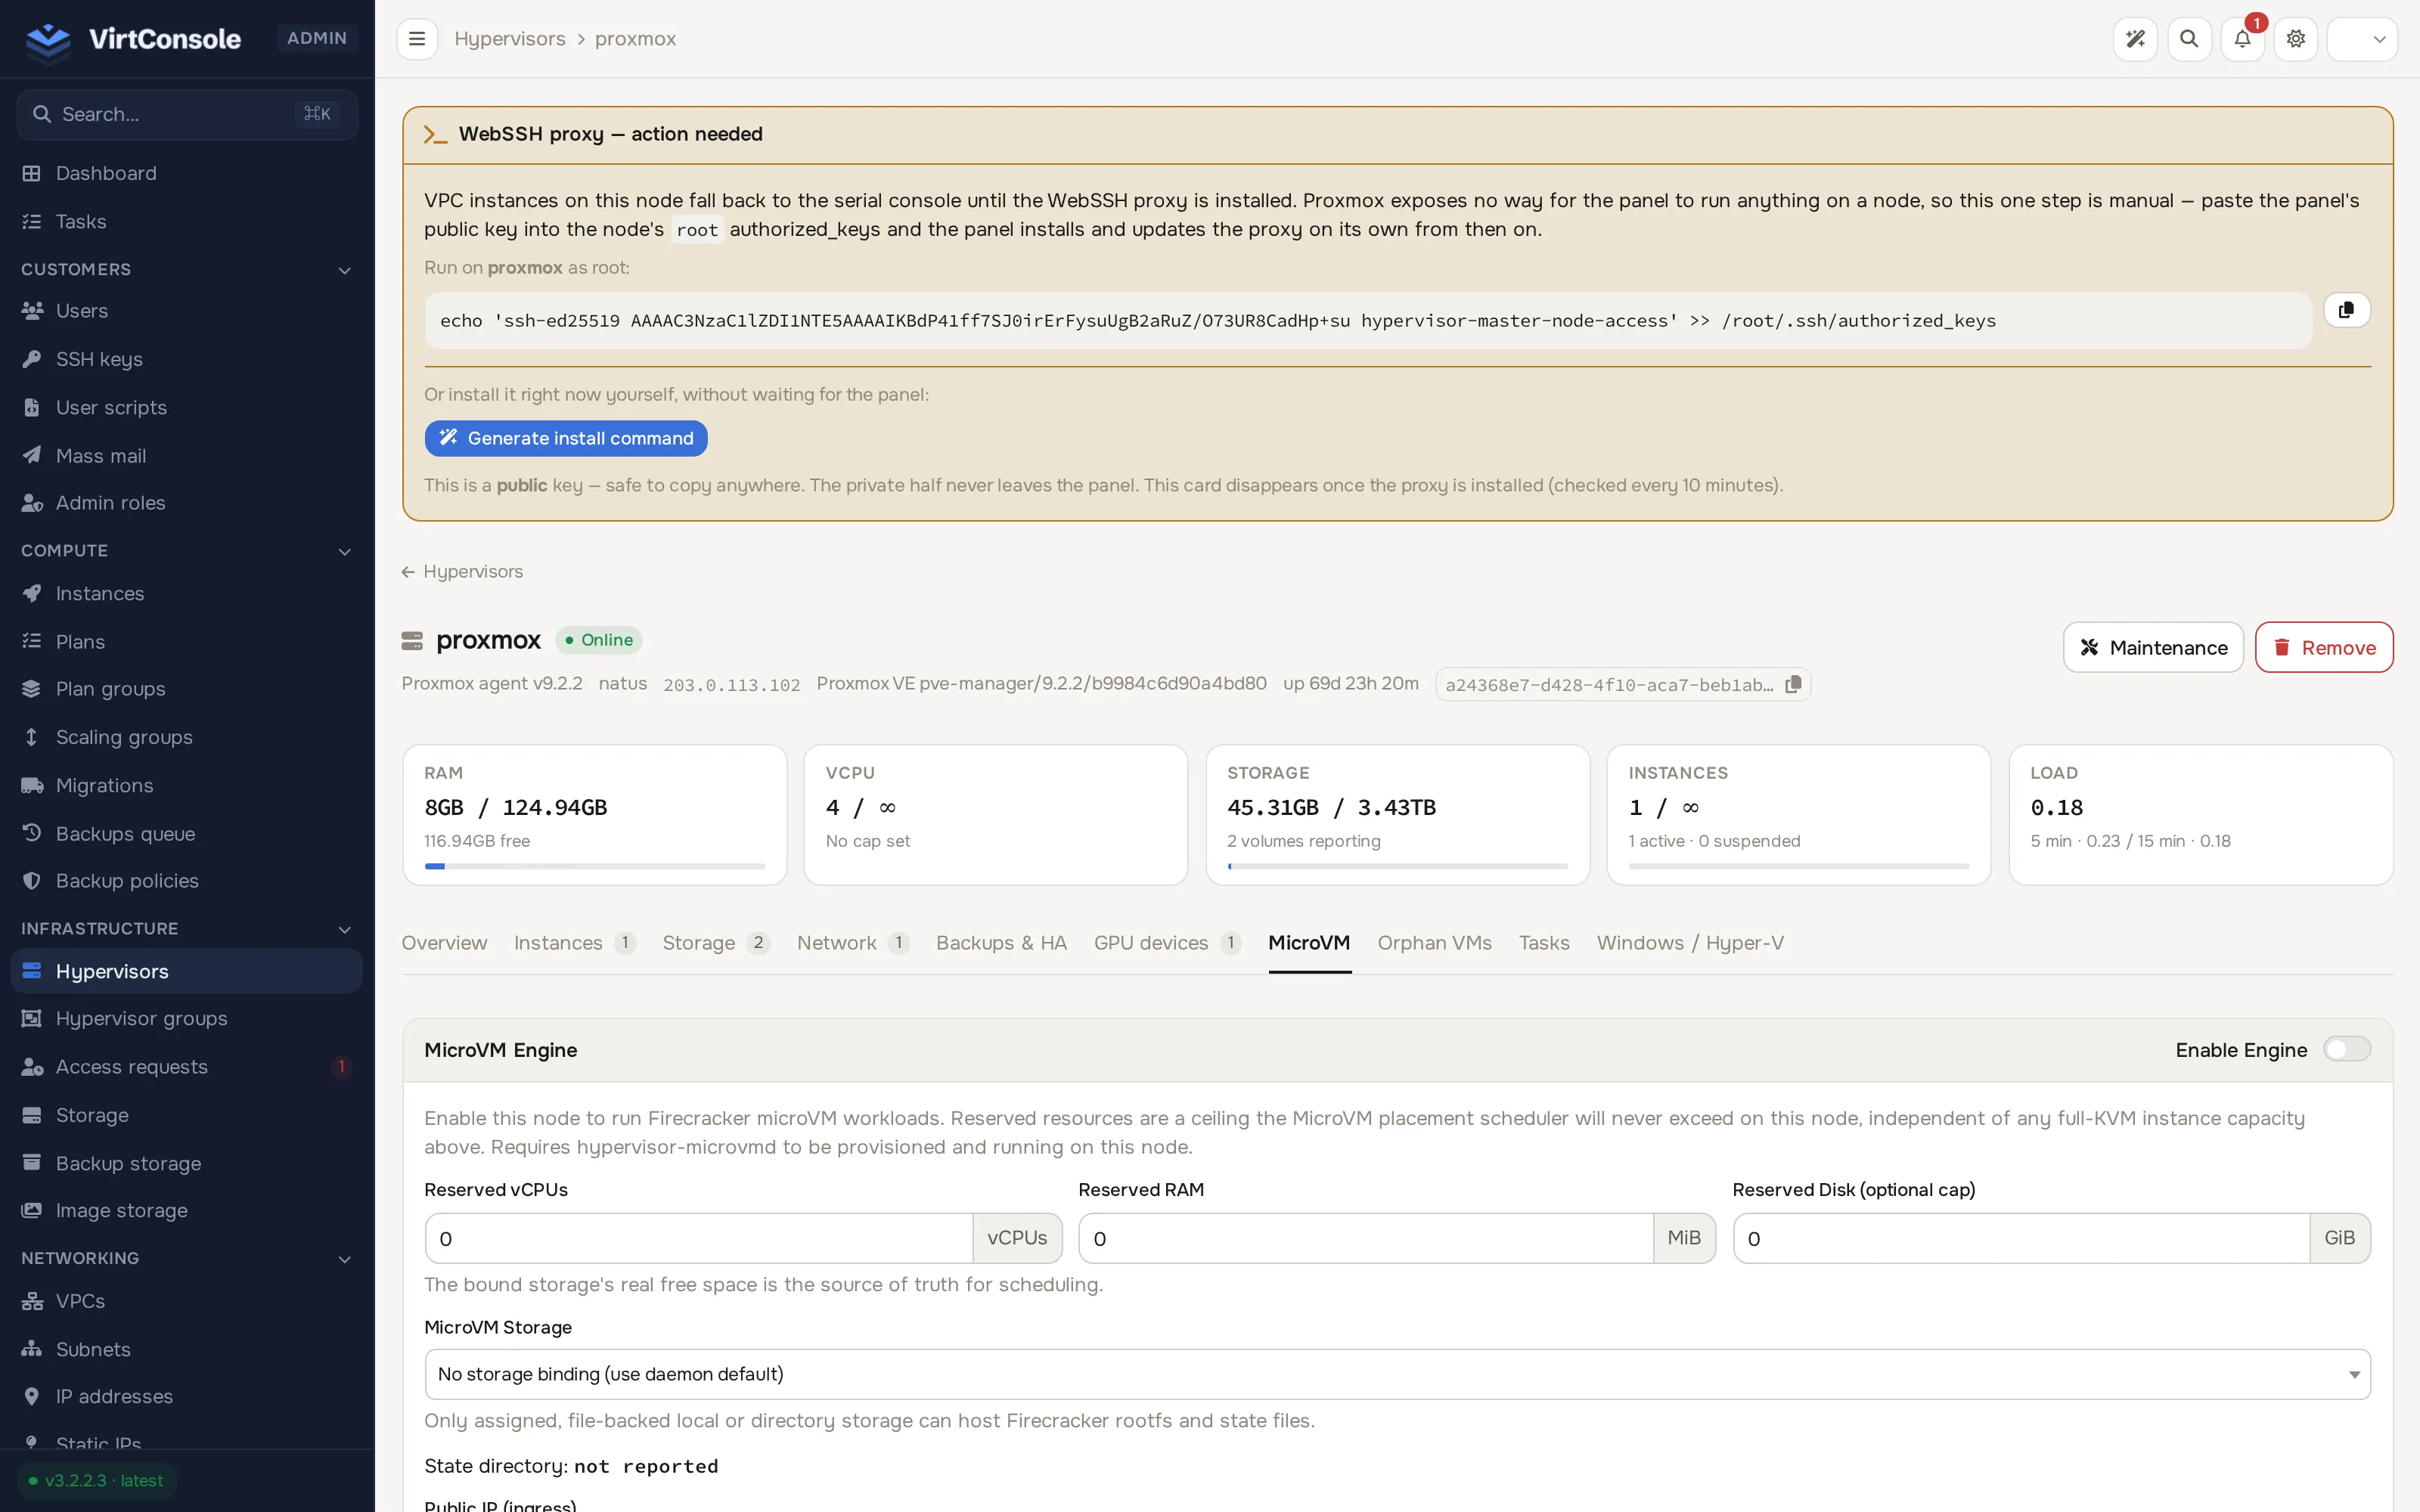
Task: Copy the hypervisor UUID
Action: pos(1793,684)
